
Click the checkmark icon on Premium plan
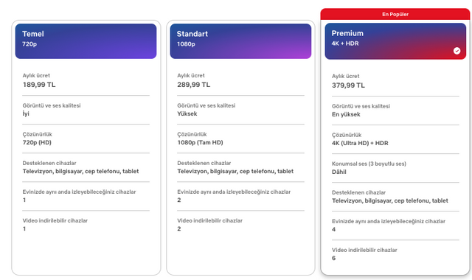(457, 51)
